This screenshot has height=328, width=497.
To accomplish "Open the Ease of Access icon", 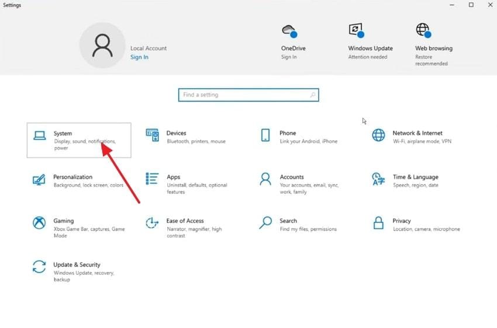I will 152,223.
